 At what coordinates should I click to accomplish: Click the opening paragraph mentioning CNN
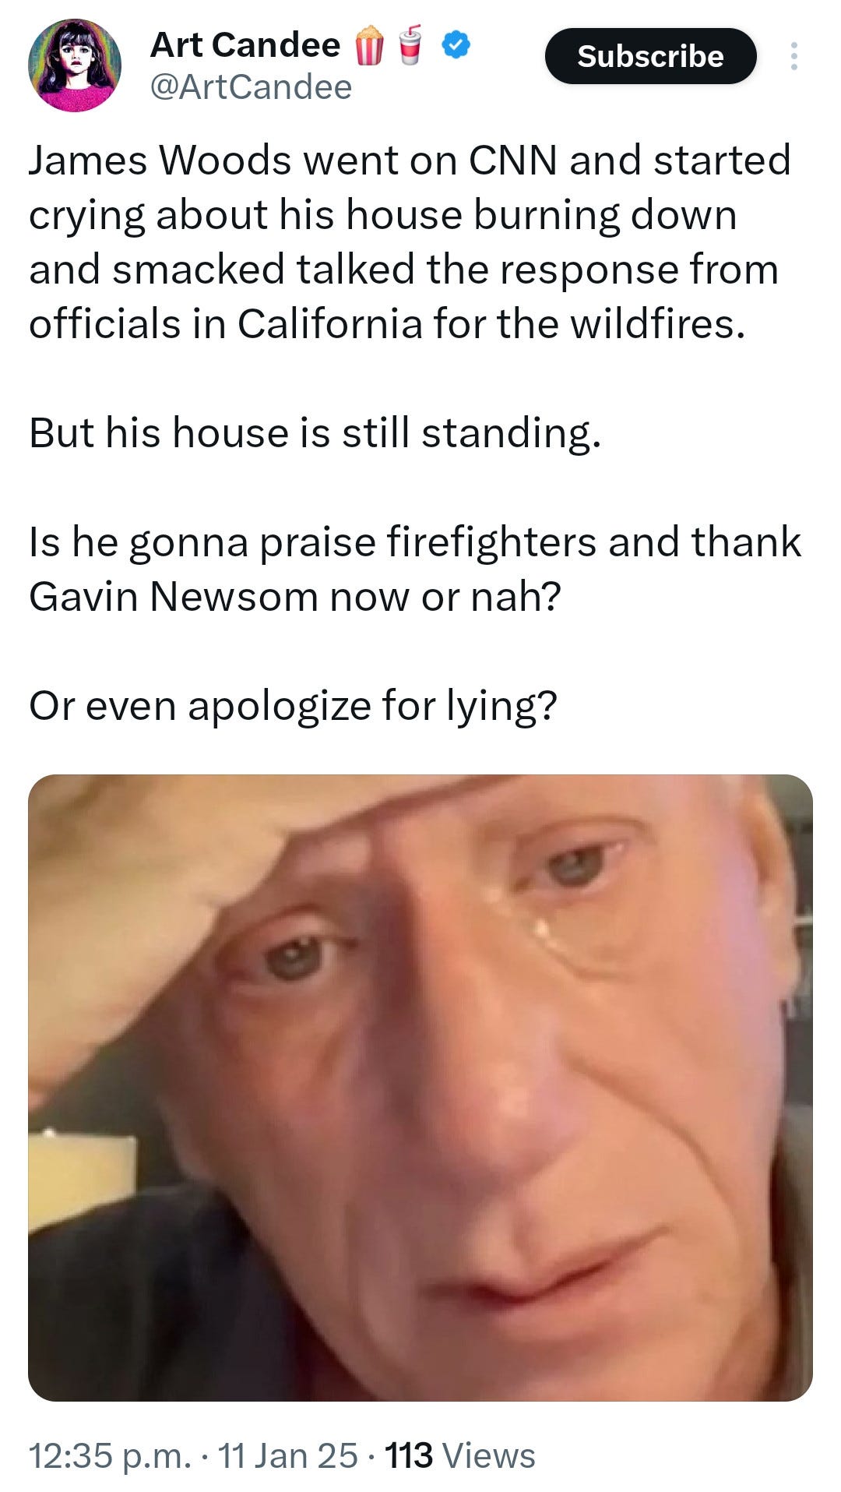coord(410,242)
